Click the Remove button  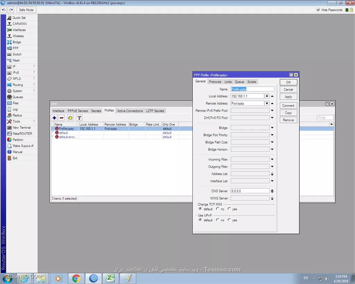point(288,120)
